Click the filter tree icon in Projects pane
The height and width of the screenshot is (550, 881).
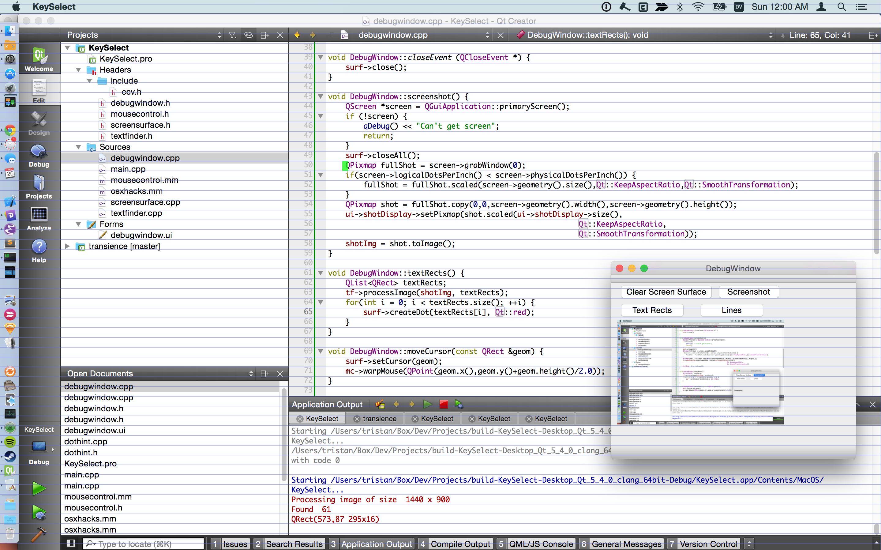[x=233, y=35]
